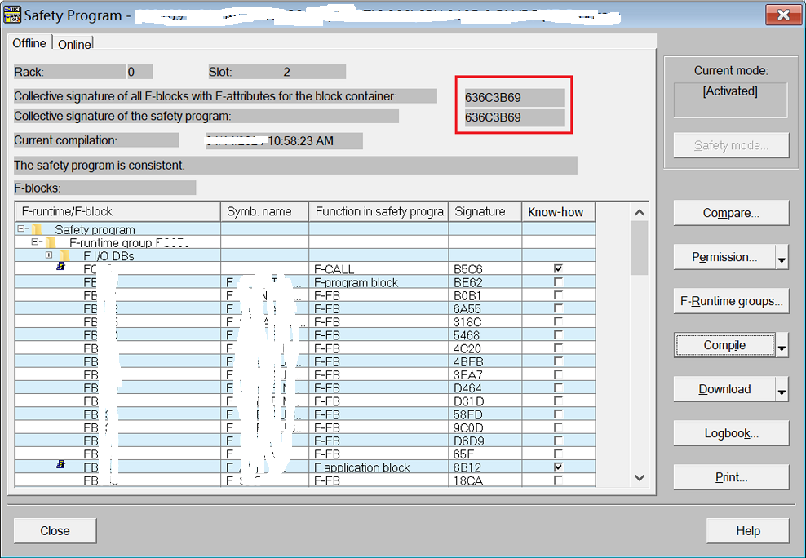Viewport: 806px width, 558px height.
Task: Expand the F I/O DBs node
Action: coord(49,255)
